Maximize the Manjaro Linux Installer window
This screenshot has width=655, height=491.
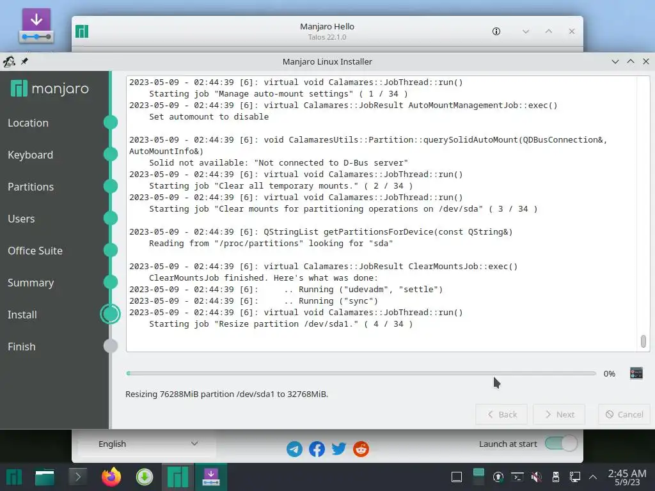click(x=630, y=61)
